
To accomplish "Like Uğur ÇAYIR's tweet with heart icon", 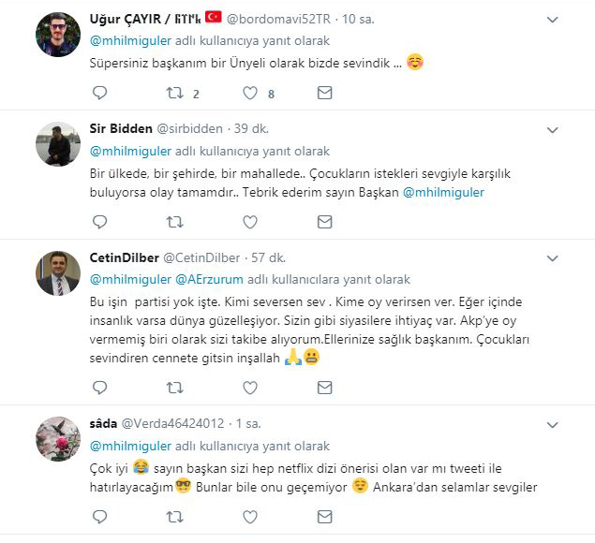I will pyautogui.click(x=250, y=93).
